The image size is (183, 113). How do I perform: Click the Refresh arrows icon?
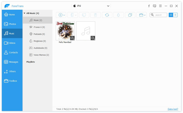pyautogui.click(x=107, y=15)
